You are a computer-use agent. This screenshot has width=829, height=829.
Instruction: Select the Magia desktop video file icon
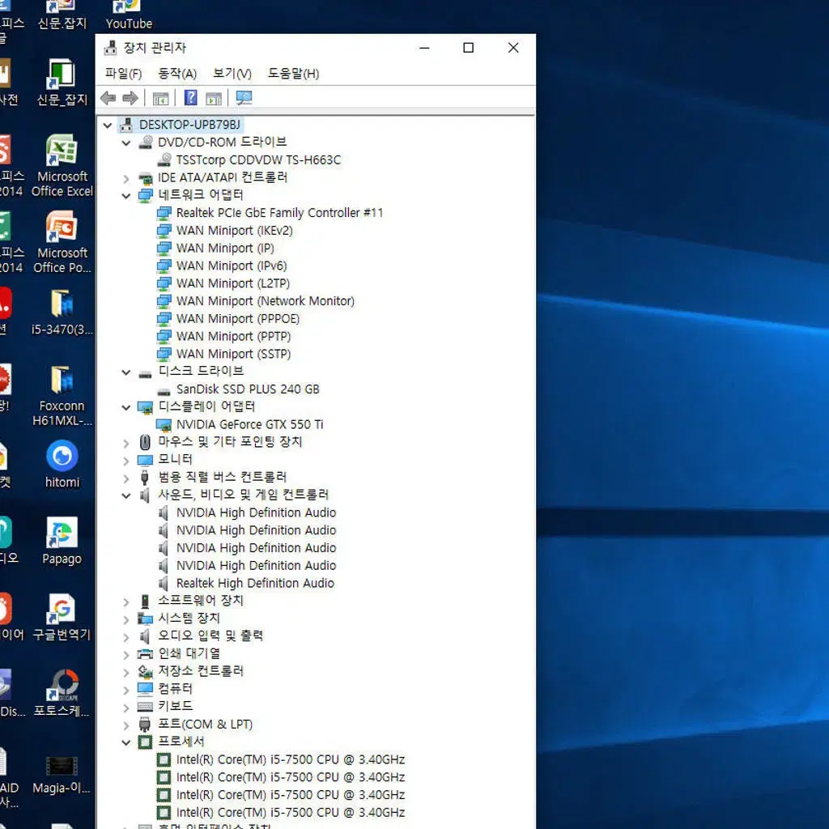click(x=62, y=775)
